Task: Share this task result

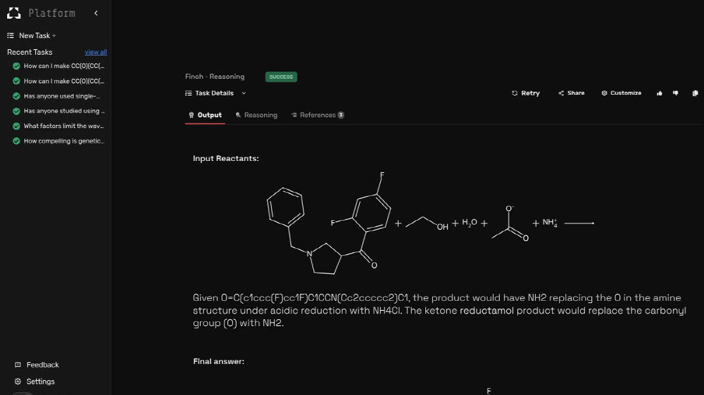Action: pyautogui.click(x=572, y=93)
